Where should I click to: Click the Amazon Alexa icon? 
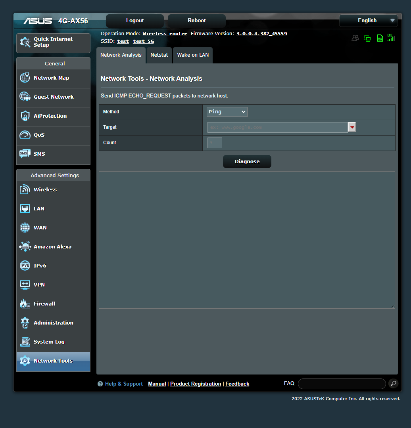click(25, 246)
